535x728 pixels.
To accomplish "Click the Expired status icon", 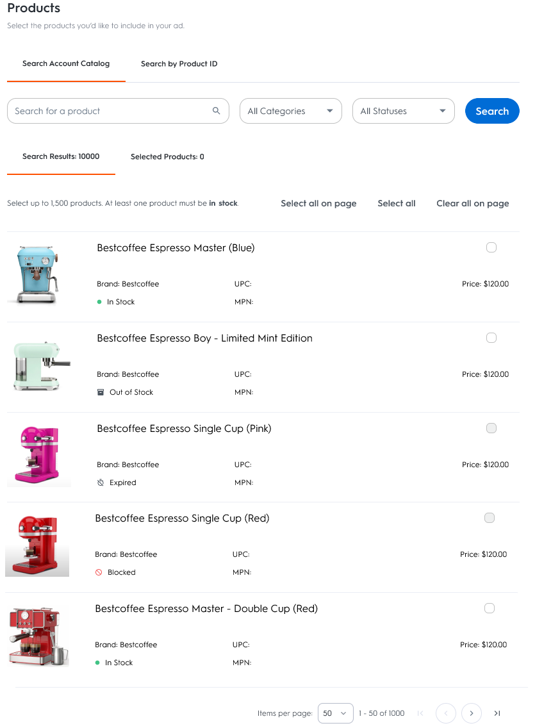I will (x=101, y=483).
